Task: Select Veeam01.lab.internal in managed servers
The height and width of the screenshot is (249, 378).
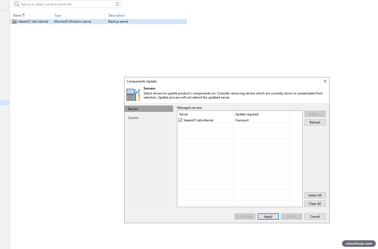Action: coord(198,120)
